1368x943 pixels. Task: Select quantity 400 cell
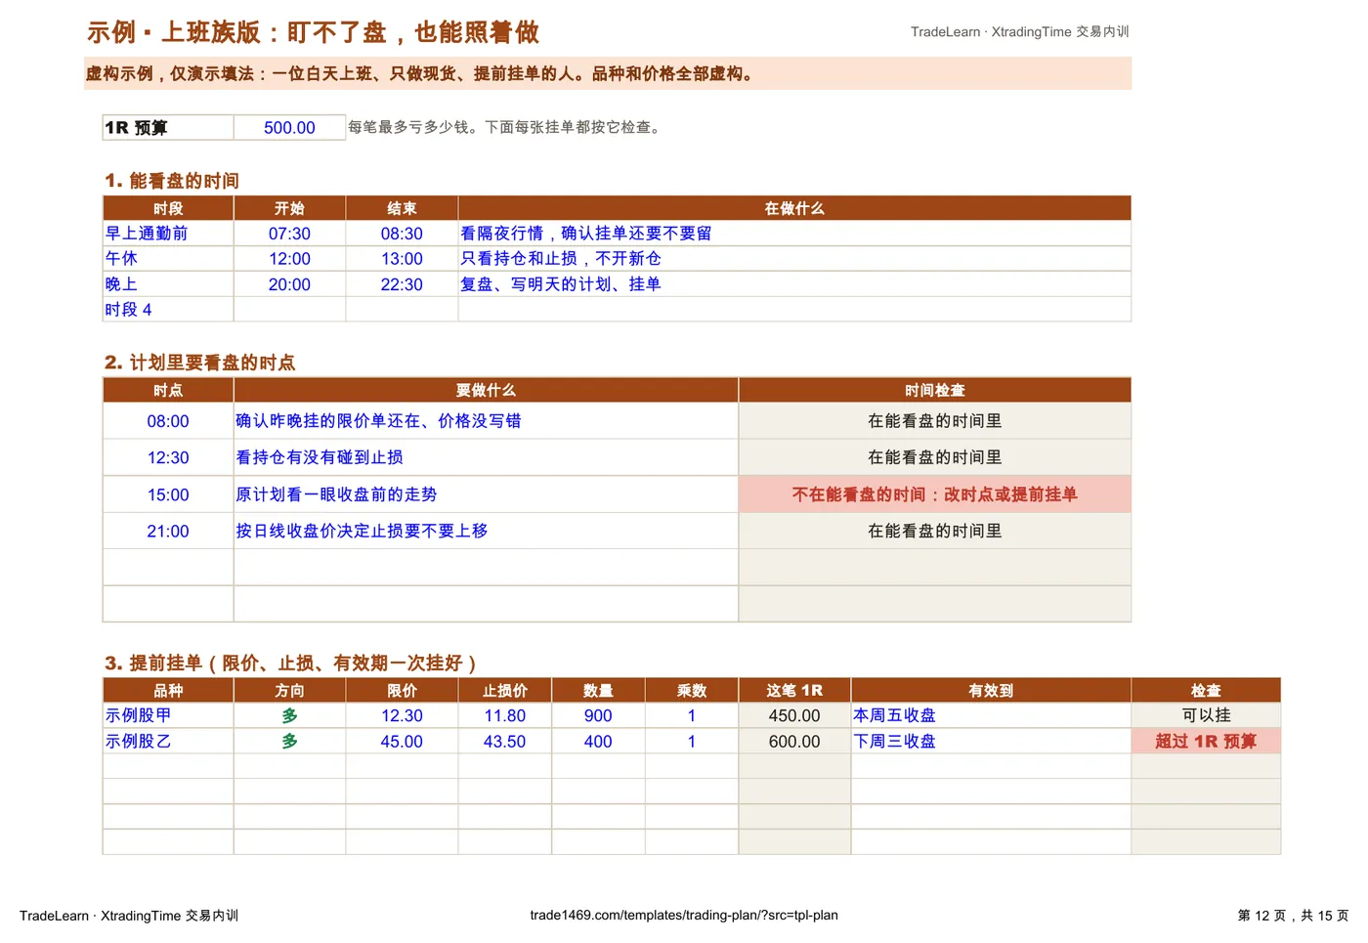pos(598,742)
